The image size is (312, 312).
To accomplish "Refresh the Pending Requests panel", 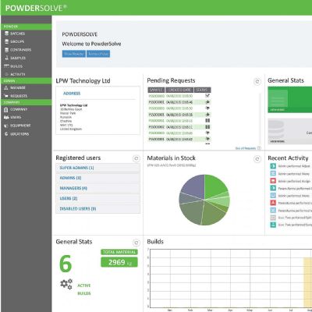I will [257, 82].
